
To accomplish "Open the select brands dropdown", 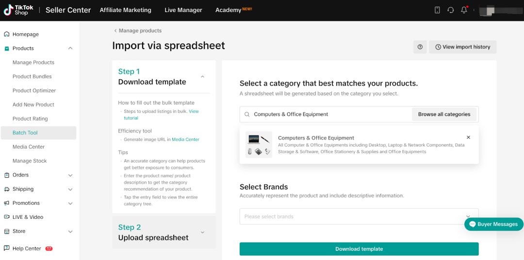I will 359,216.
